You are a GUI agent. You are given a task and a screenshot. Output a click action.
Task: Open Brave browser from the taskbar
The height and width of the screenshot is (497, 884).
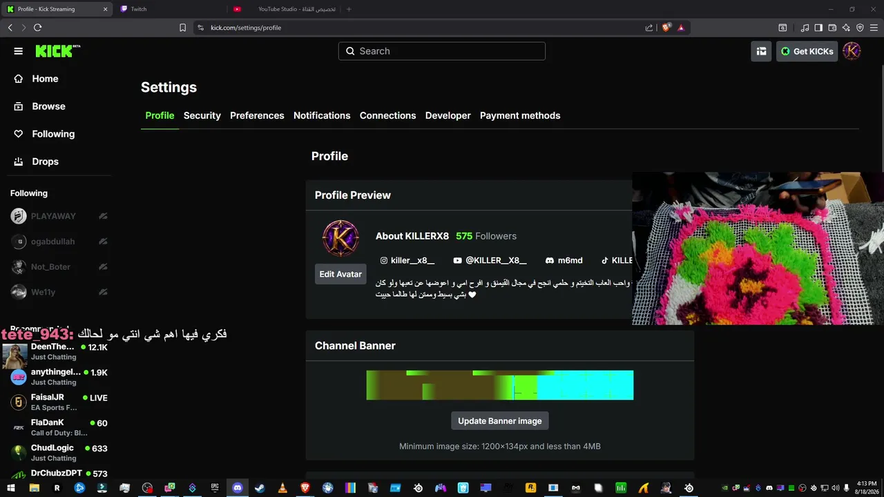(x=305, y=488)
